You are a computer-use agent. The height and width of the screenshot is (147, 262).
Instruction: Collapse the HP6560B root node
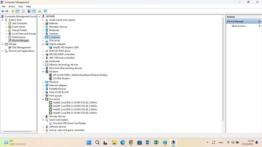tap(39, 16)
